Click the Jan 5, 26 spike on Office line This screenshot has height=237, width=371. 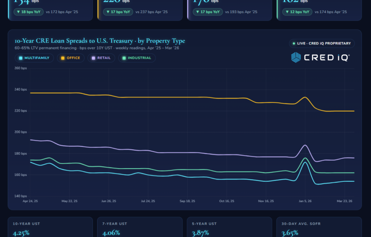click(305, 97)
